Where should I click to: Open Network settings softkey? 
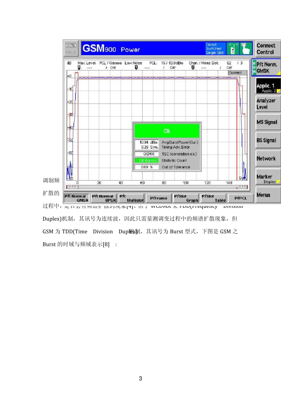pyautogui.click(x=268, y=159)
